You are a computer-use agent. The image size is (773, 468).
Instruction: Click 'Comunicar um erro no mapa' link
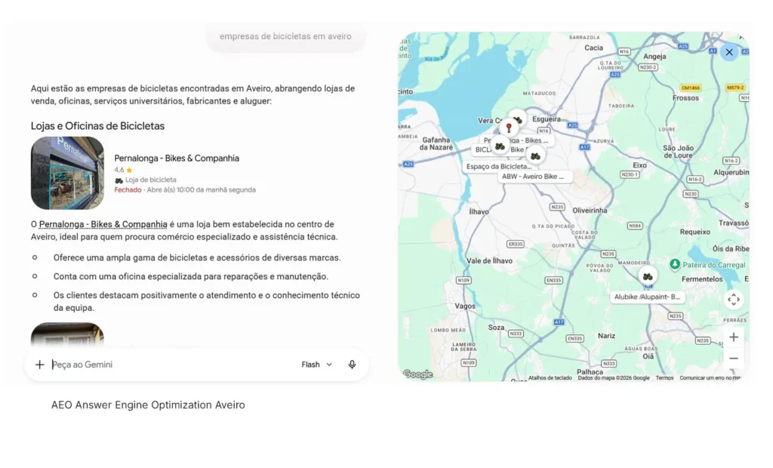[x=710, y=377]
